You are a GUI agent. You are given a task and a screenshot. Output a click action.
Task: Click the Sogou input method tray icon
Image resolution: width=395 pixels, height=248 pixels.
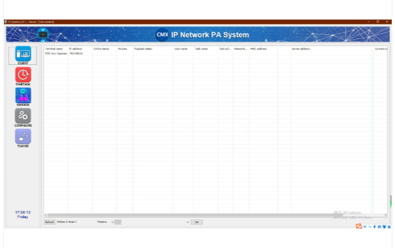359,227
